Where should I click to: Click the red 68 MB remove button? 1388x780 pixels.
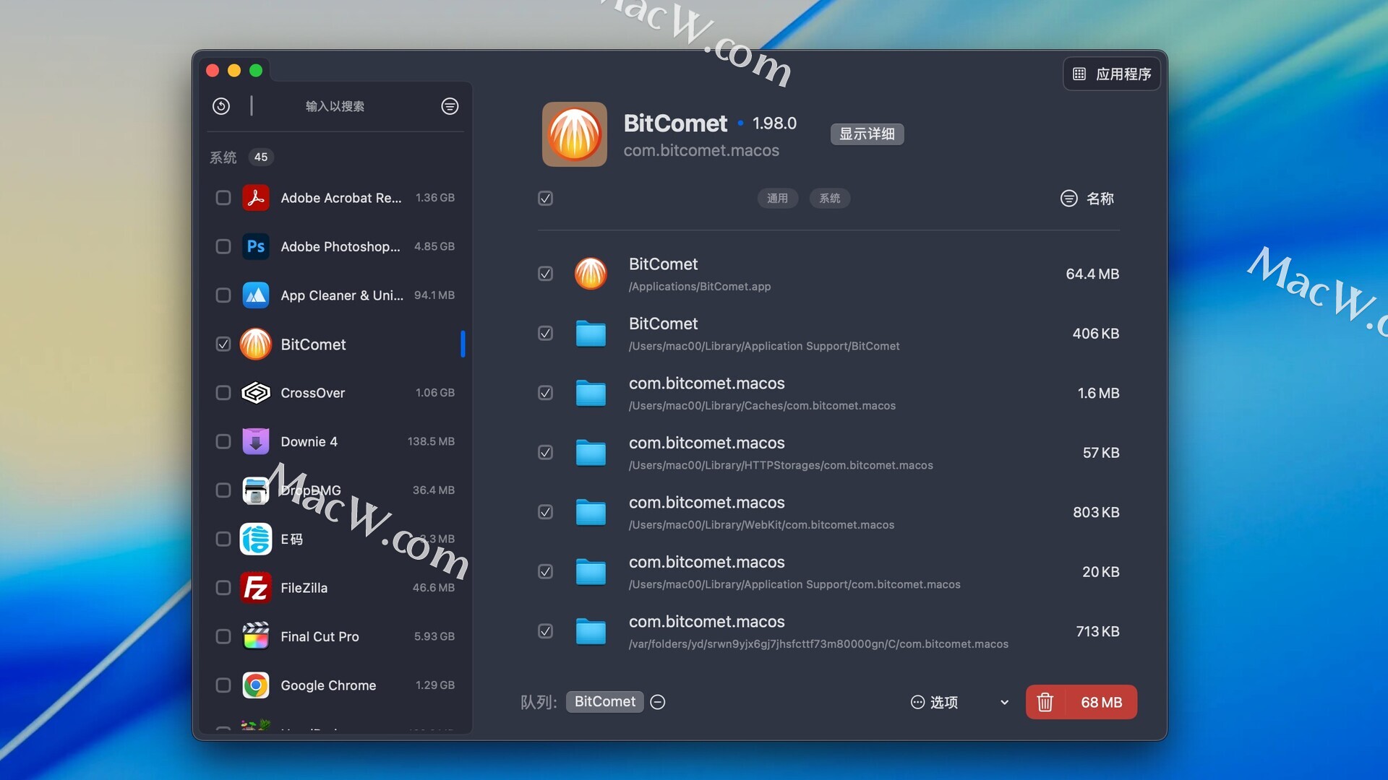point(1081,702)
